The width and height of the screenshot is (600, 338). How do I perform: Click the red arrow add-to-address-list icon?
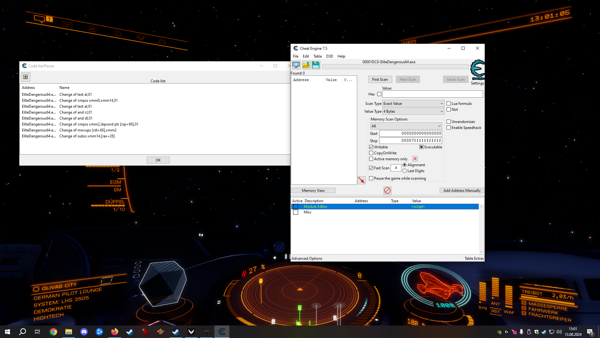tap(362, 180)
